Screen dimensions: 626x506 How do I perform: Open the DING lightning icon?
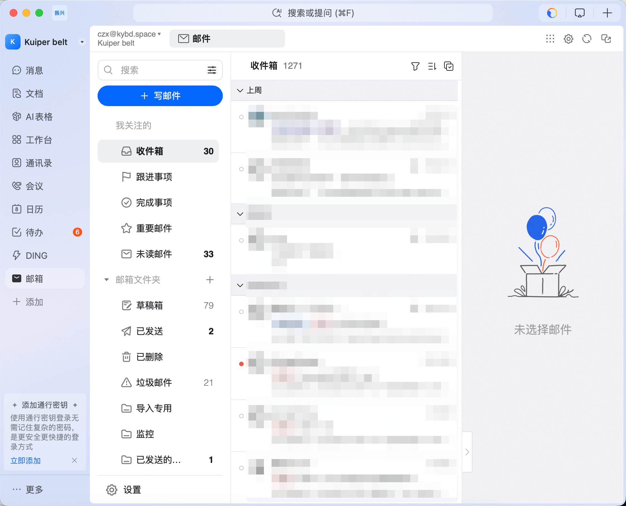coord(16,256)
